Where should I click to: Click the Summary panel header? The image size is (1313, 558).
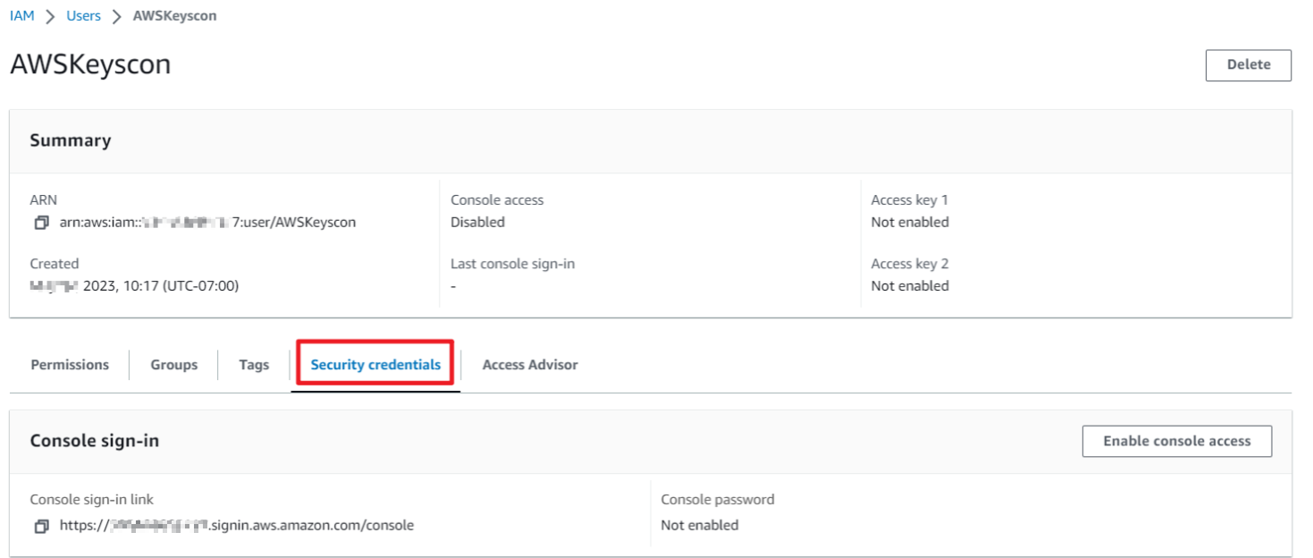click(71, 140)
